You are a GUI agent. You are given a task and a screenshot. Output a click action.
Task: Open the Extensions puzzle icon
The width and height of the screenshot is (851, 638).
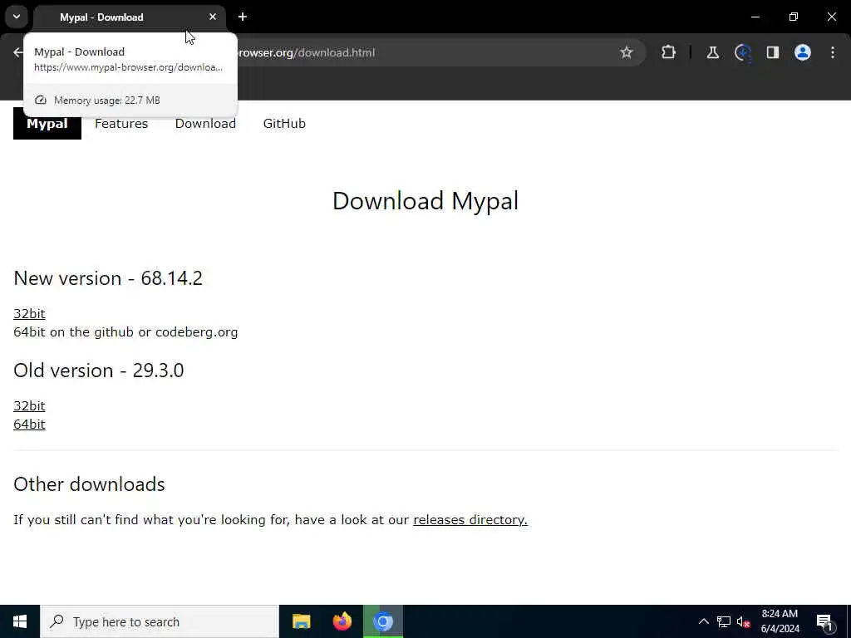coord(669,52)
